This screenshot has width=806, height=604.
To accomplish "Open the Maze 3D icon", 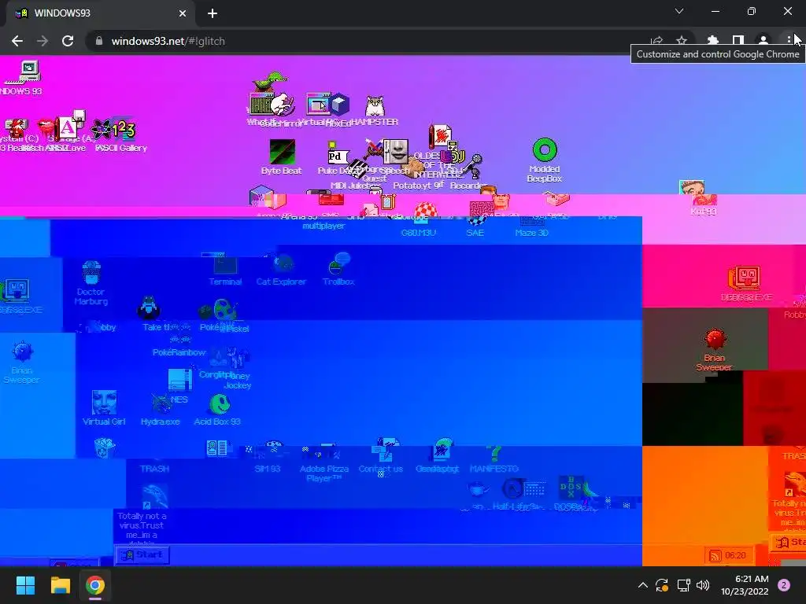I will point(531,227).
